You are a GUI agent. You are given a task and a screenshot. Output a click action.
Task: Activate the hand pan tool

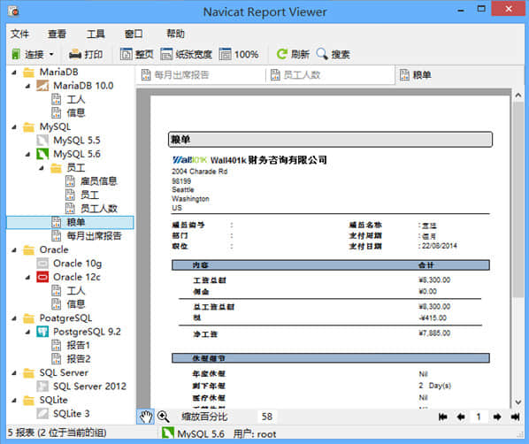[x=145, y=417]
